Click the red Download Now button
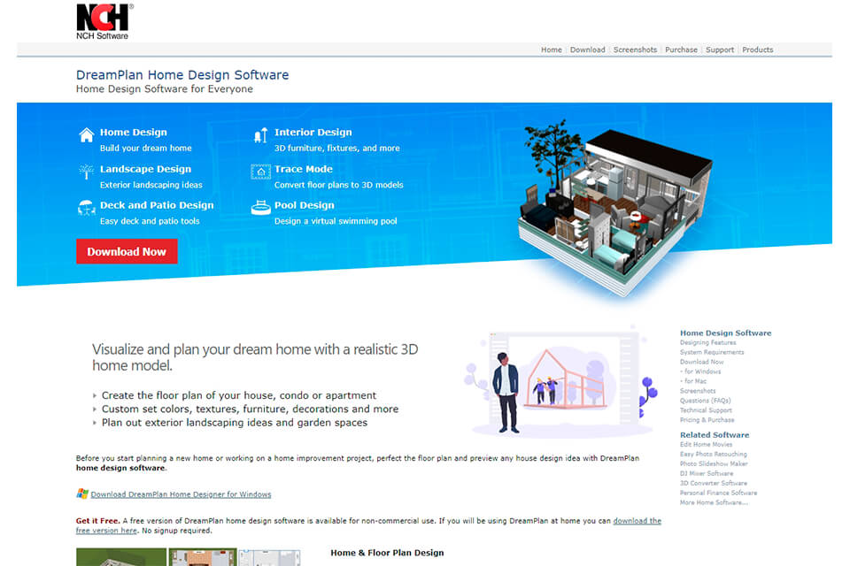The image size is (850, 566). [x=127, y=251]
